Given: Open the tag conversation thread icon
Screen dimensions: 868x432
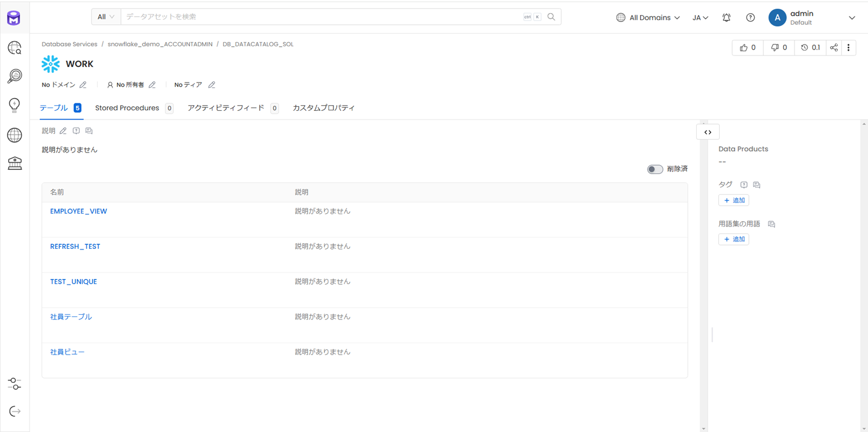Looking at the screenshot, I should [757, 185].
